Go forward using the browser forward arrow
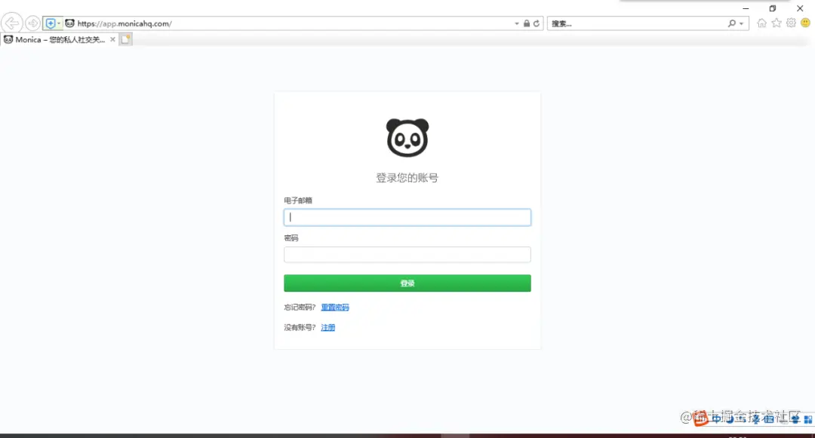The width and height of the screenshot is (815, 438). [32, 23]
